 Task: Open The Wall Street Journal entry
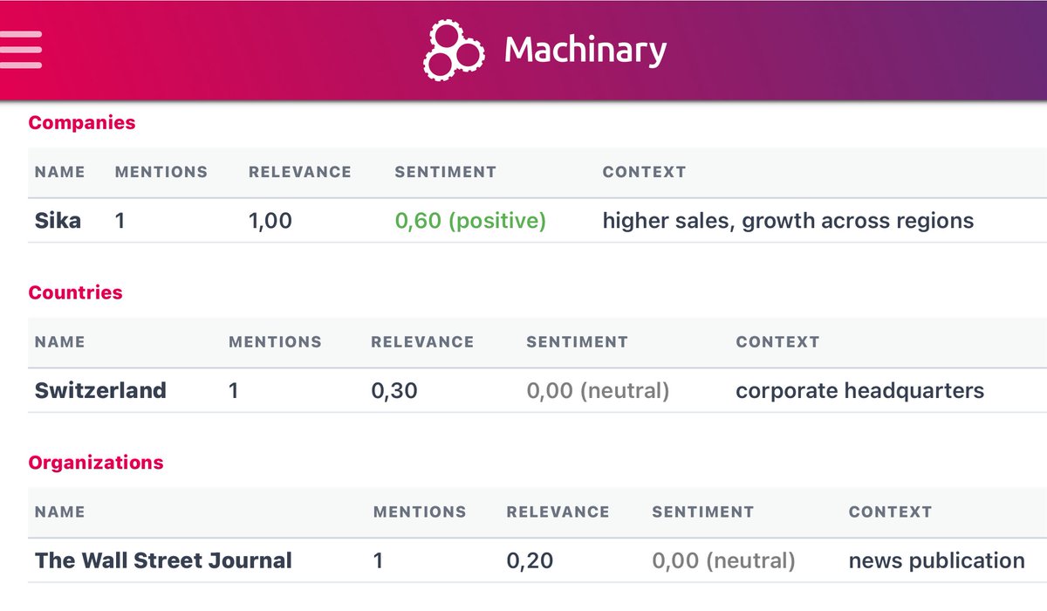162,560
